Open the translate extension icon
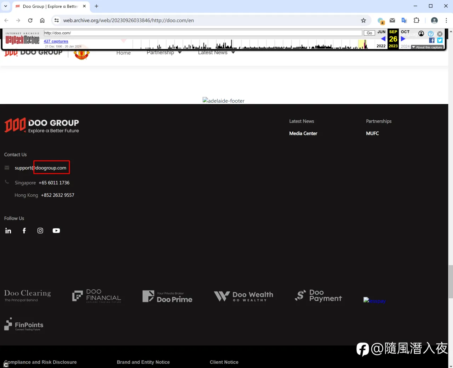This screenshot has width=453, height=368. point(404,21)
